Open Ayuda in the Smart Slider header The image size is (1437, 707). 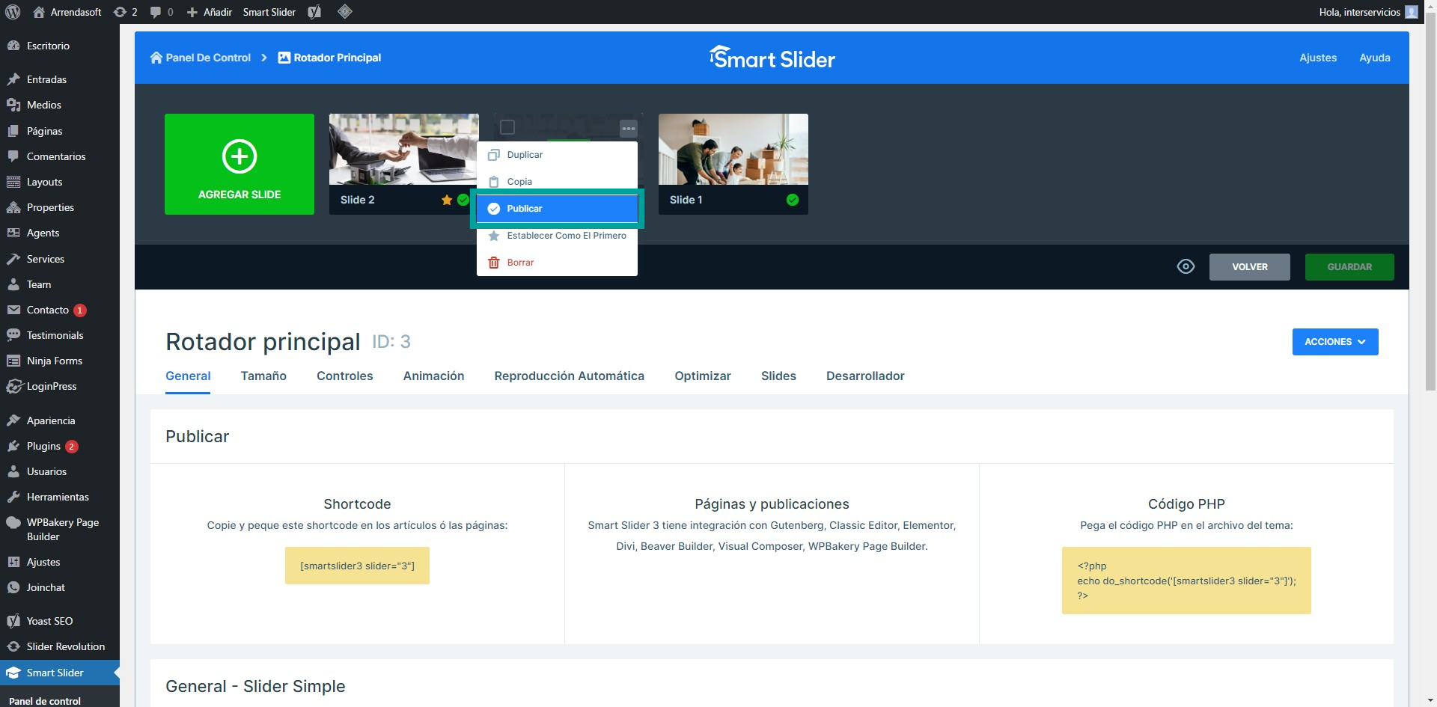[1375, 58]
